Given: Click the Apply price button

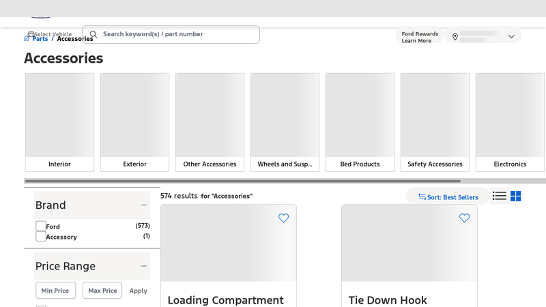Looking at the screenshot, I should [138, 291].
